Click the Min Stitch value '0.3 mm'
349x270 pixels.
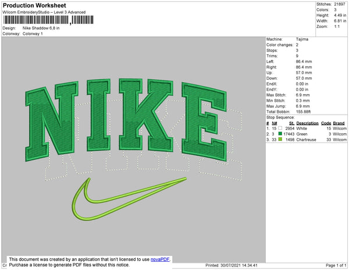[302, 101]
